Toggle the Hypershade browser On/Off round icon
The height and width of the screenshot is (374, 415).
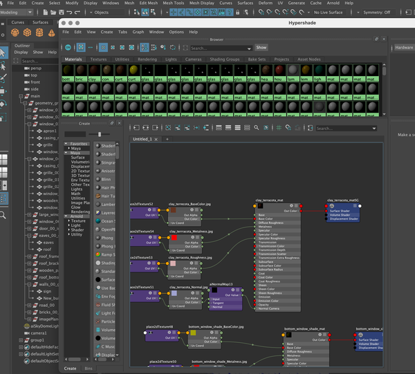click(68, 48)
